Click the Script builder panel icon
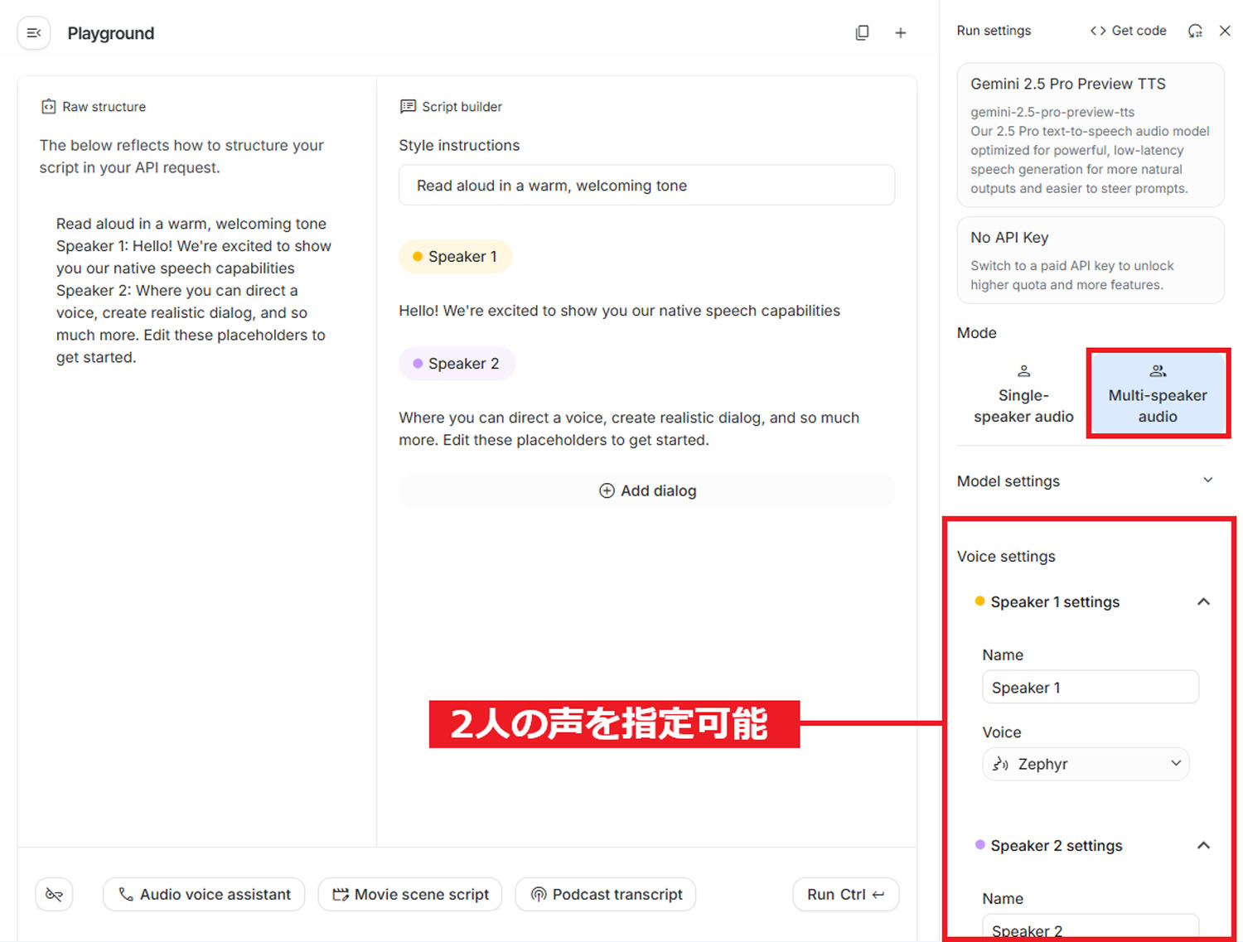Screen dimensions: 1243x942 pos(407,106)
